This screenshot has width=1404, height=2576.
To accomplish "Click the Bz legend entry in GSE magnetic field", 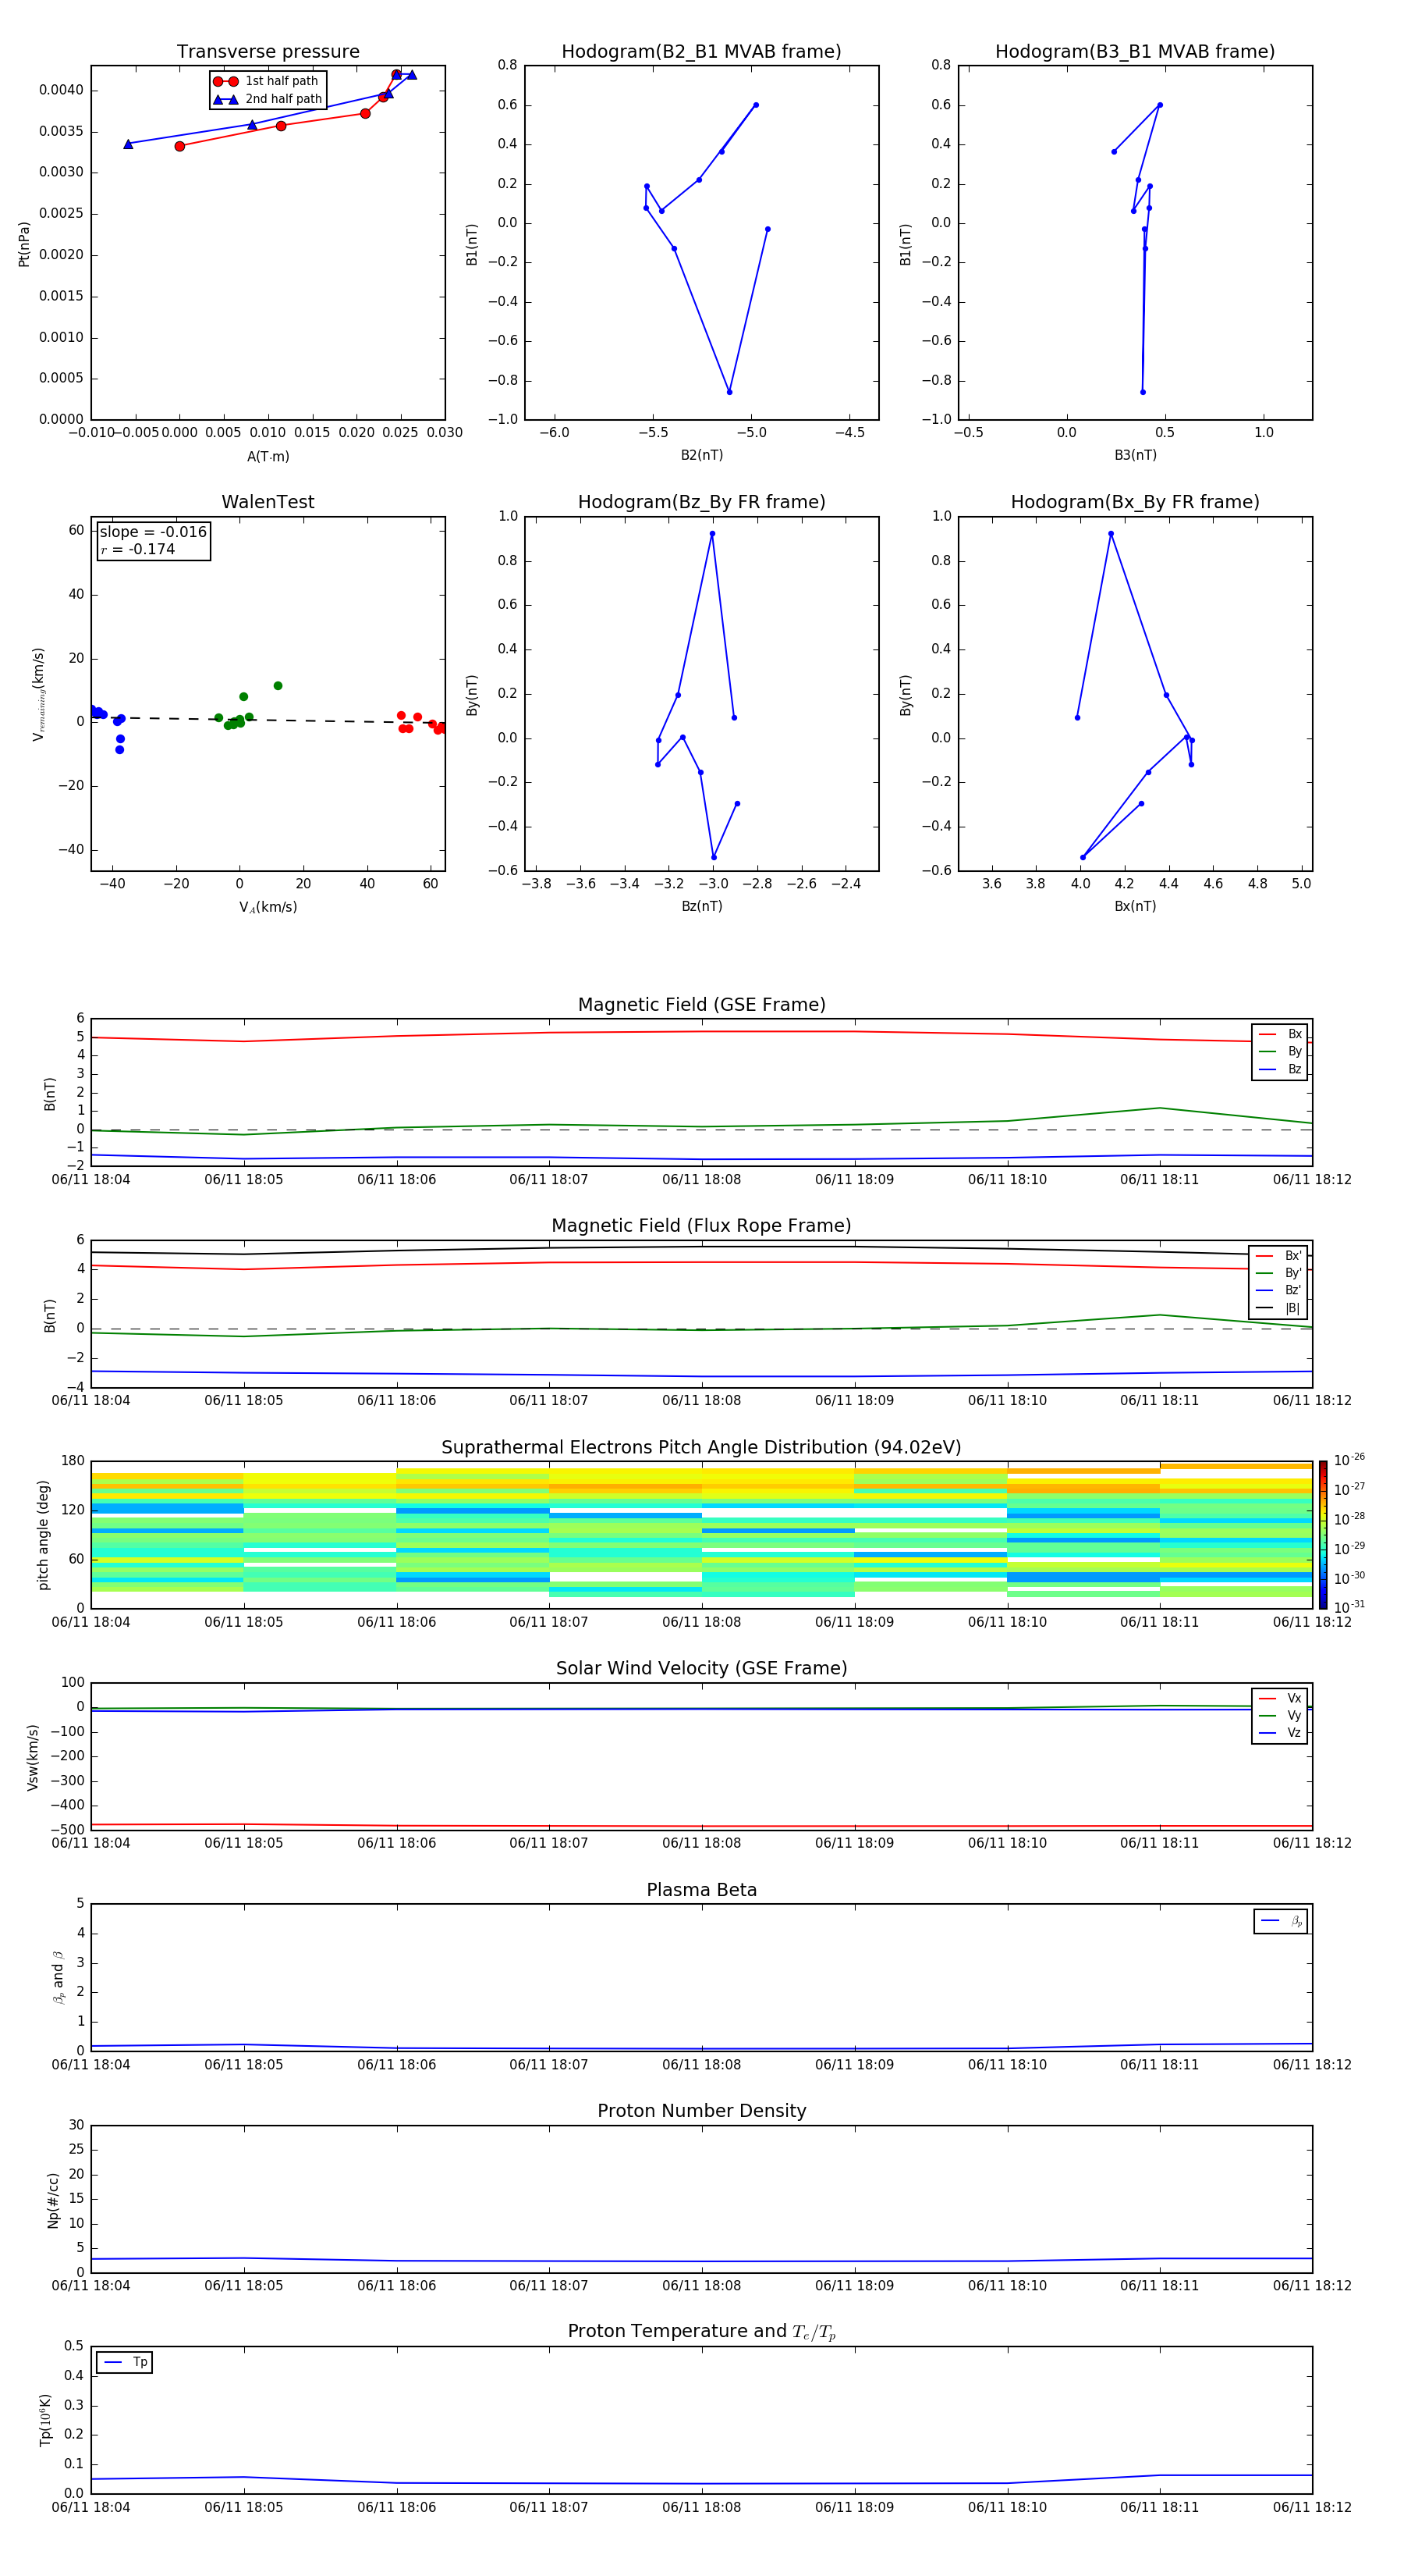I will 1280,1069.
